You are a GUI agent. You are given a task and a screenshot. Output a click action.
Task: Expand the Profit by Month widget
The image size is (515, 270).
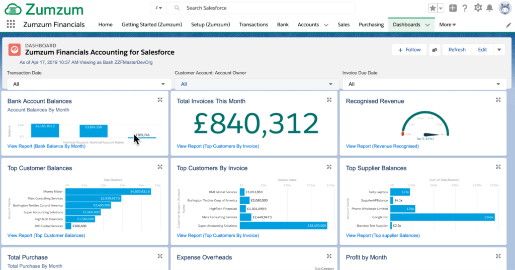tap(498, 256)
